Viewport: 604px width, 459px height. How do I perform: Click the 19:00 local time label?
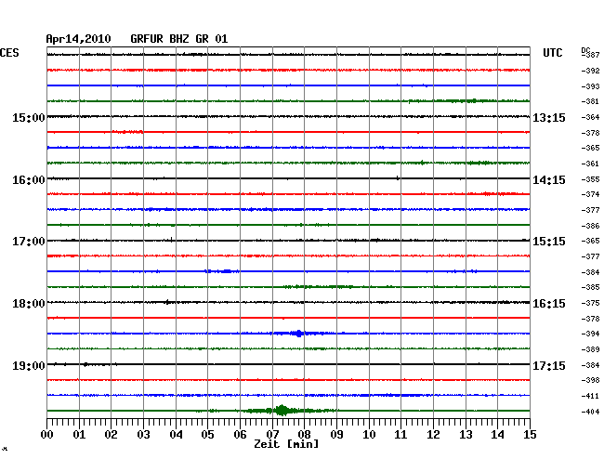29,365
